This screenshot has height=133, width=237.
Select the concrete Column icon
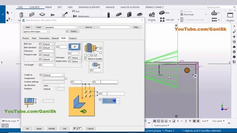(109, 15)
